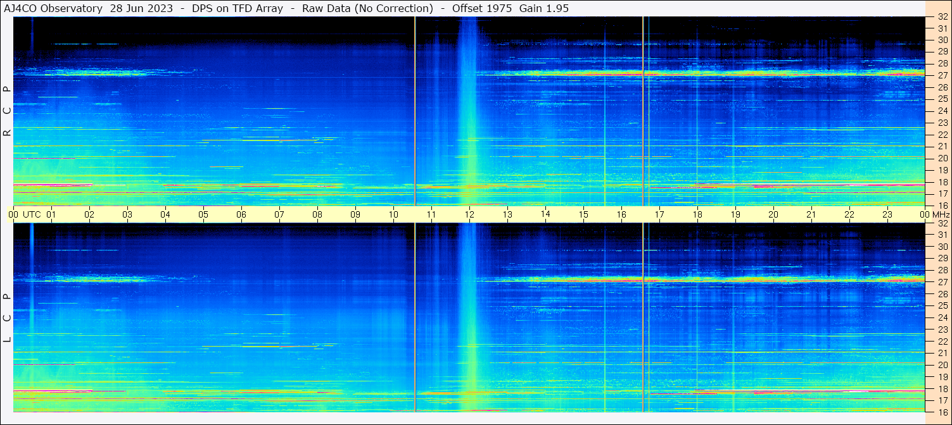Click the LCP label of lower spectrogram
952x425 pixels.
click(7, 318)
